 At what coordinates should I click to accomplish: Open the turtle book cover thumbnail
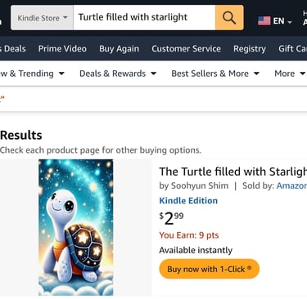click(x=76, y=227)
